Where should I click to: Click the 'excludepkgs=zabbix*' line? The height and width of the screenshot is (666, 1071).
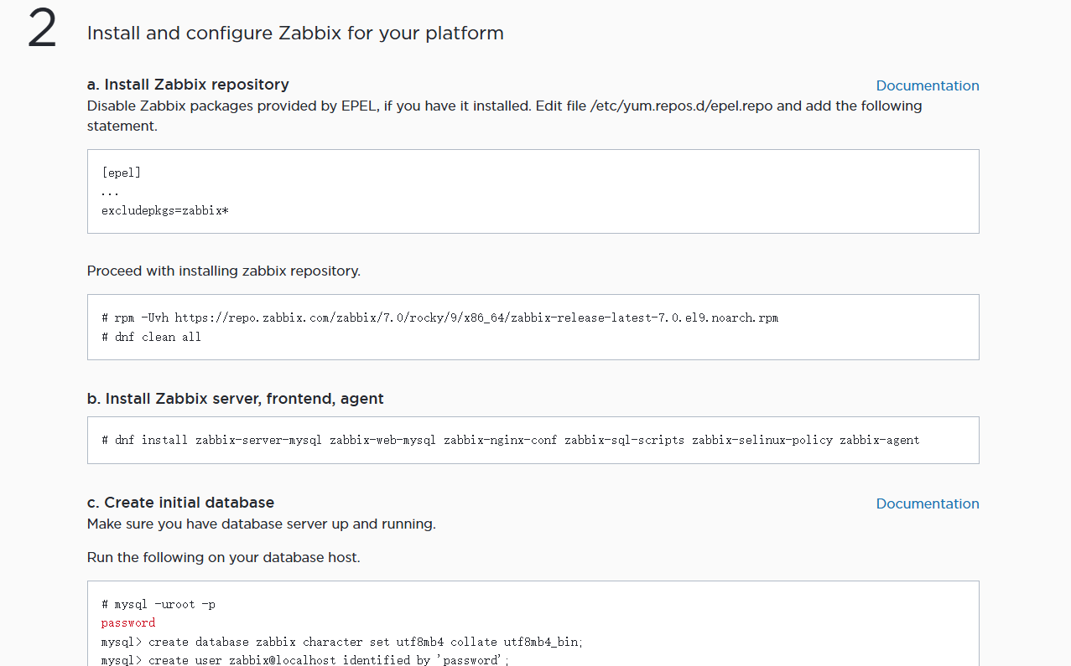pyautogui.click(x=165, y=210)
